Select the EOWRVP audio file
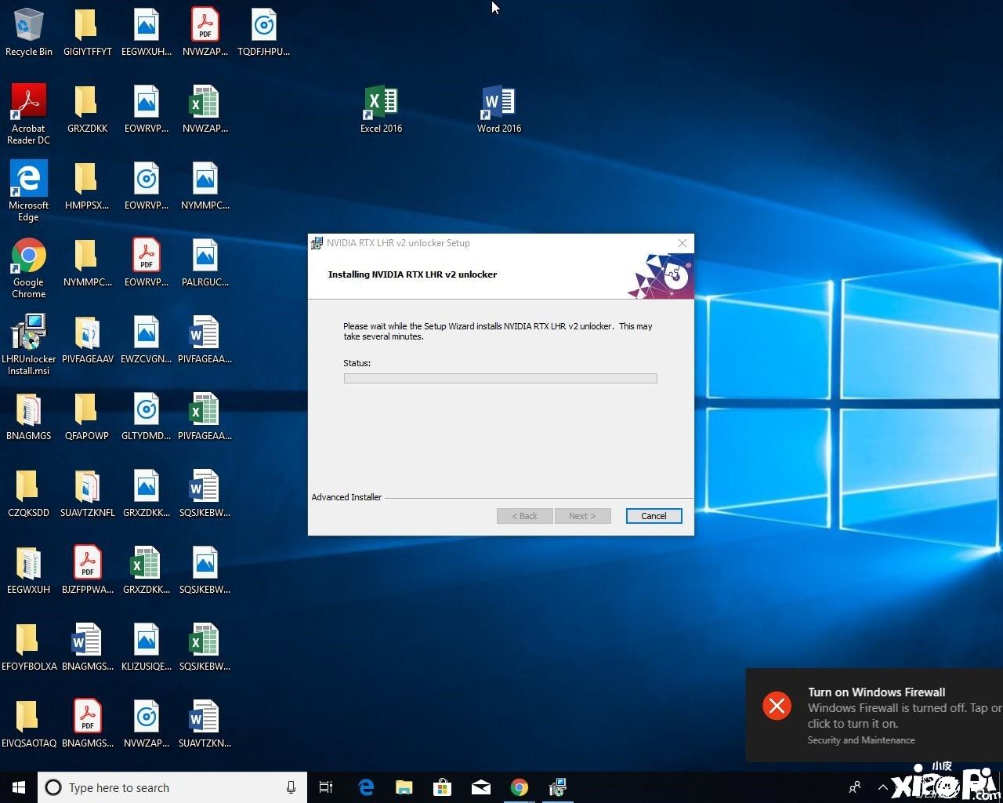Image resolution: width=1003 pixels, height=803 pixels. click(x=147, y=186)
